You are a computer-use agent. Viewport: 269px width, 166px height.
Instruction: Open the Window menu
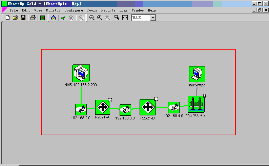tap(138, 10)
